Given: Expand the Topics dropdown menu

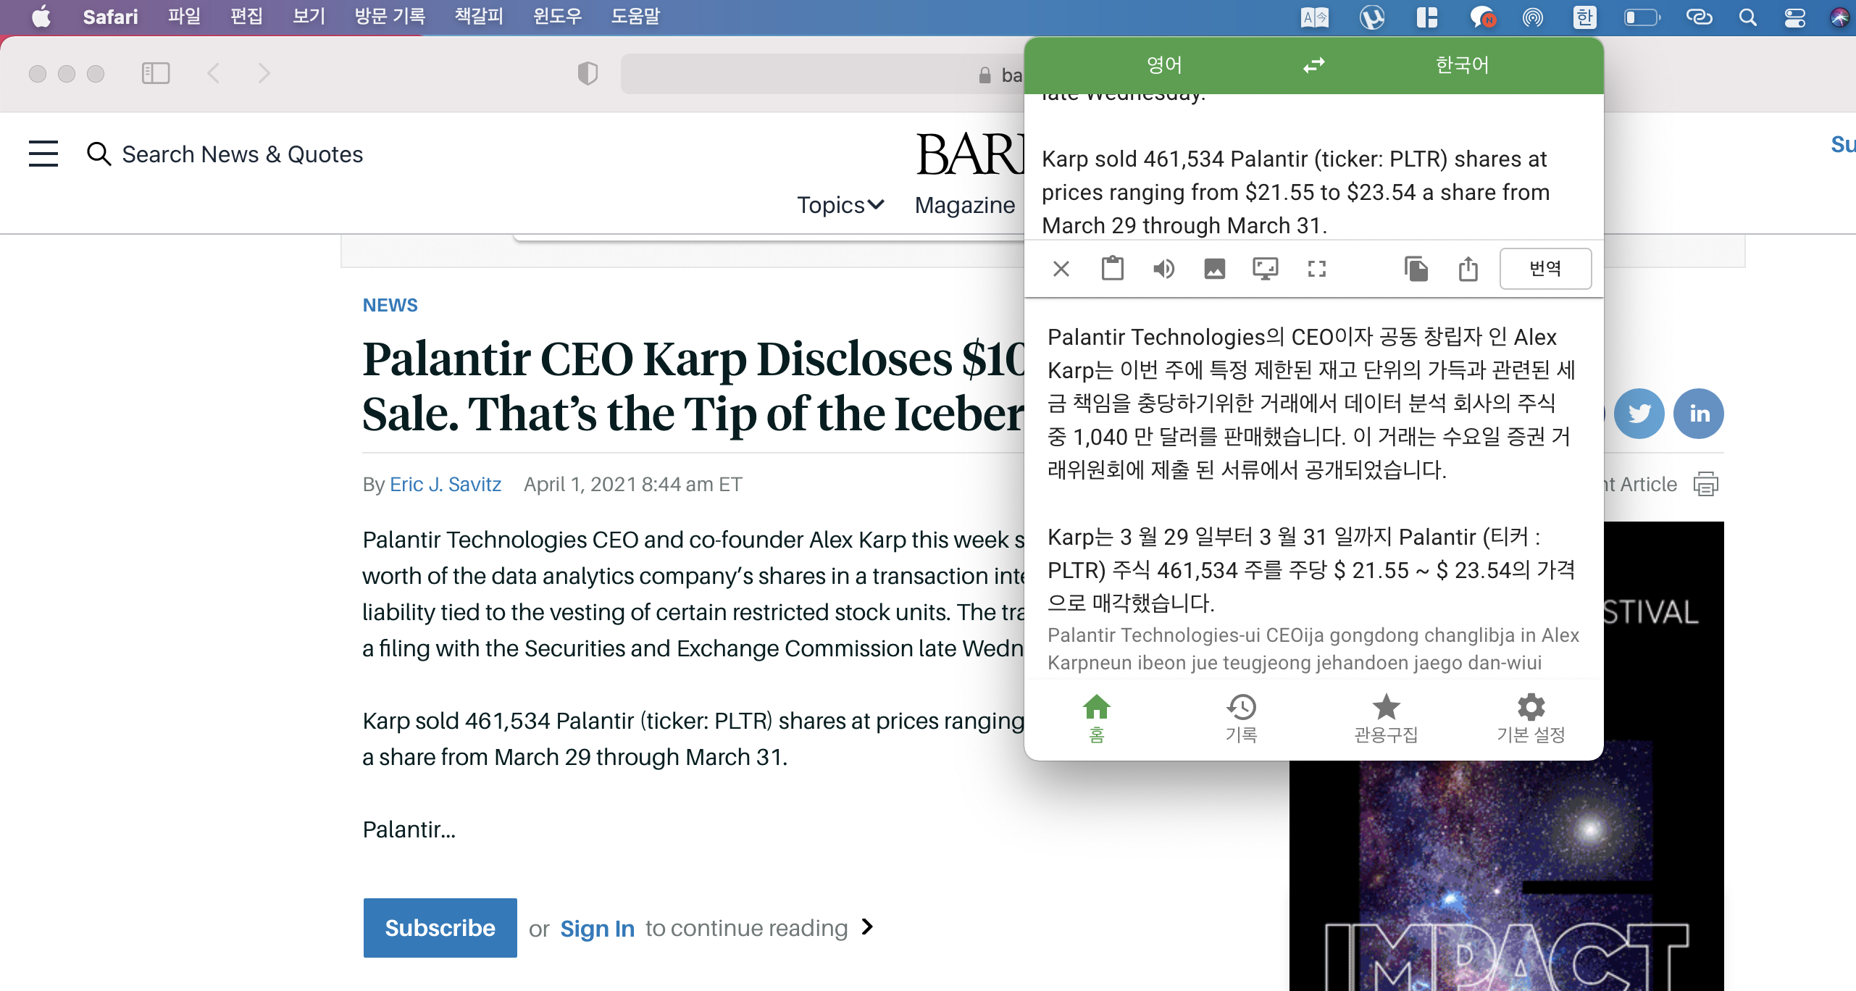Looking at the screenshot, I should (x=840, y=205).
